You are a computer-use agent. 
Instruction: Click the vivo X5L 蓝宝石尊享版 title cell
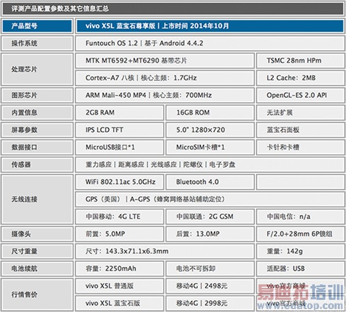click(210, 26)
